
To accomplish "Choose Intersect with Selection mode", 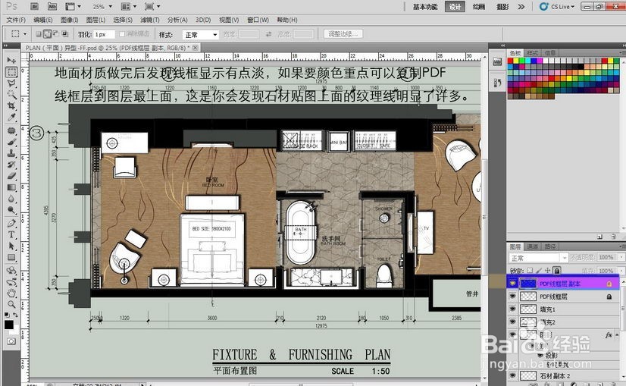I will pos(64,34).
